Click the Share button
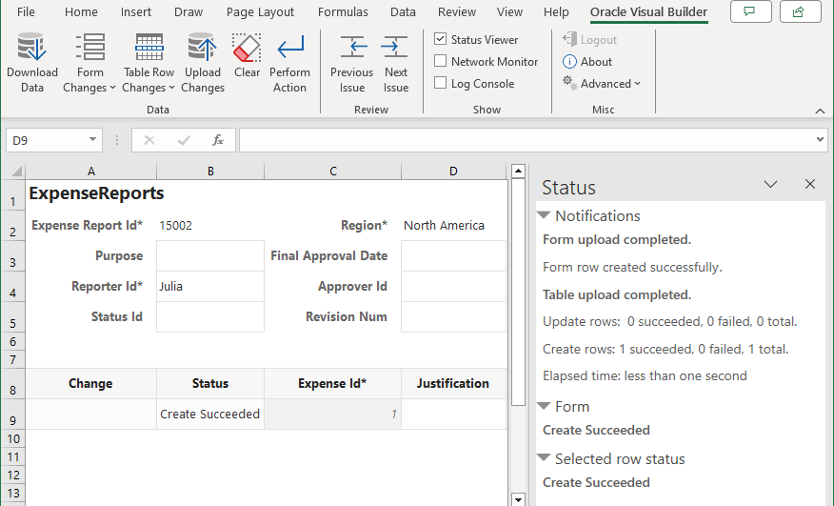Screen dimensions: 834x506 pos(800,12)
